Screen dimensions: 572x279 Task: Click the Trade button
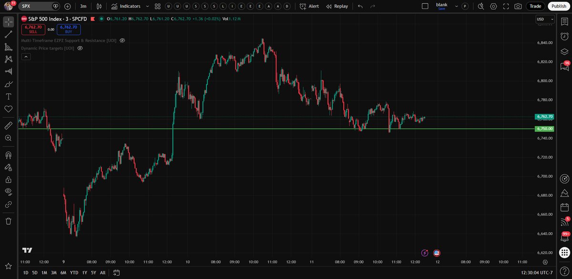[536, 6]
